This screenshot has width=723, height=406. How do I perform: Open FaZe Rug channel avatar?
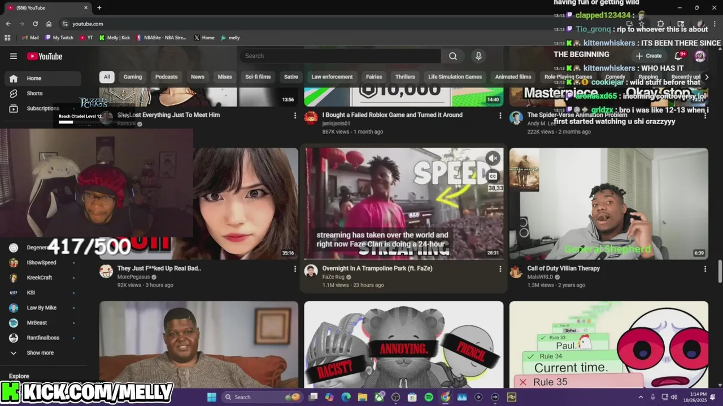pyautogui.click(x=311, y=271)
